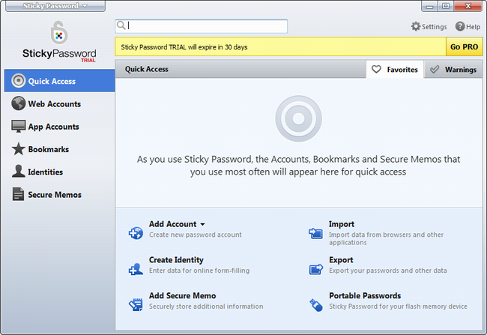Screen dimensions: 487x335
Task: Click the App Accounts monitor icon
Action: (x=18, y=127)
